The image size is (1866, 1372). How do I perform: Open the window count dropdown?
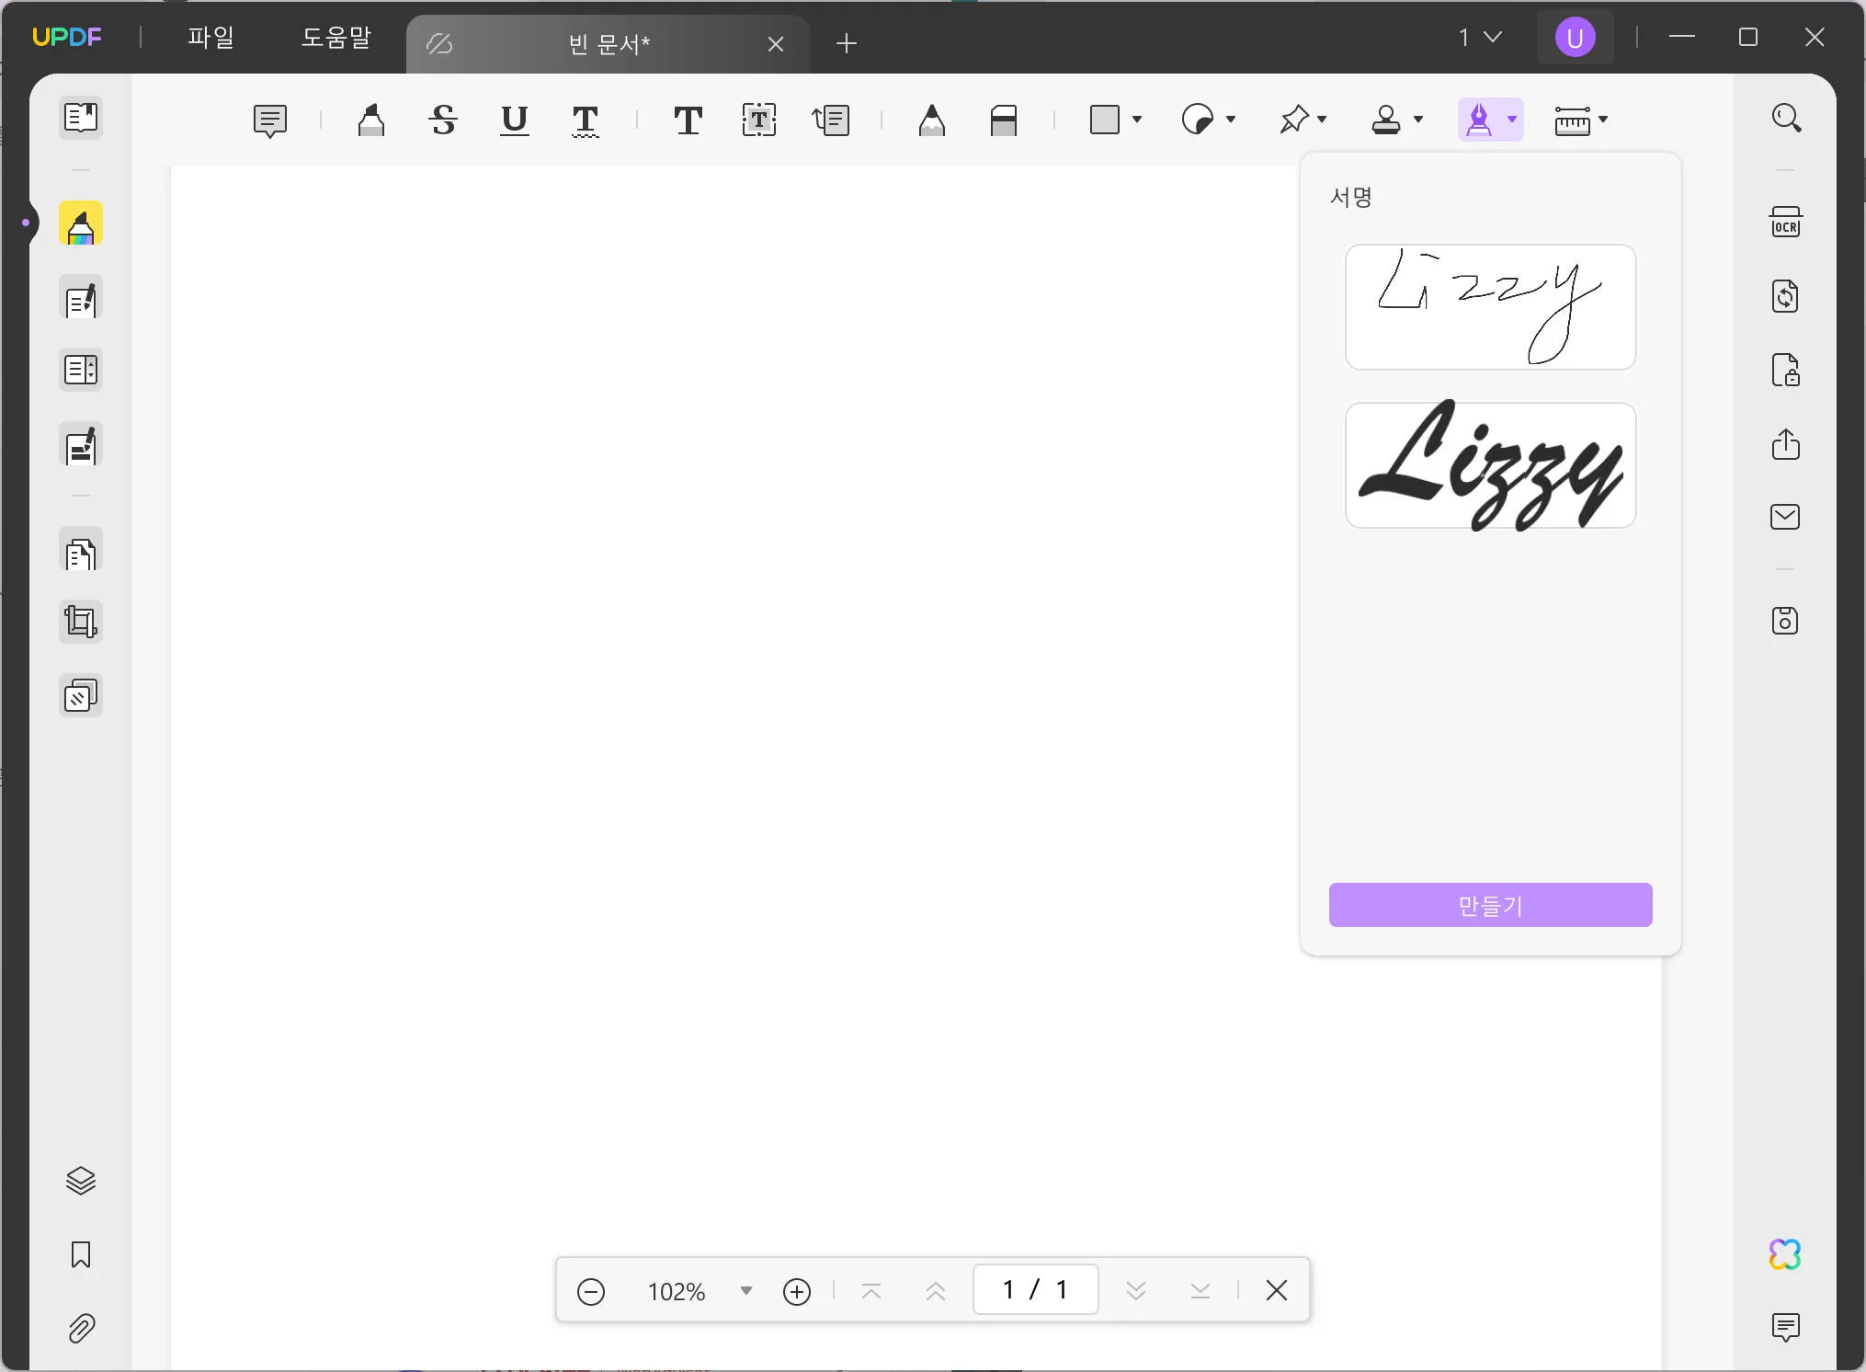[x=1480, y=38]
